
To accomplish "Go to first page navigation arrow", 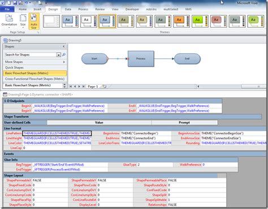I will click(71, 86).
